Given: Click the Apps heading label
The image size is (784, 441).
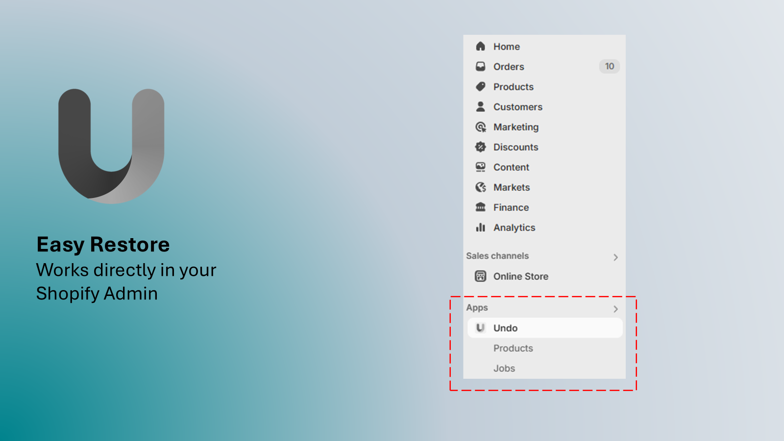Looking at the screenshot, I should point(477,308).
